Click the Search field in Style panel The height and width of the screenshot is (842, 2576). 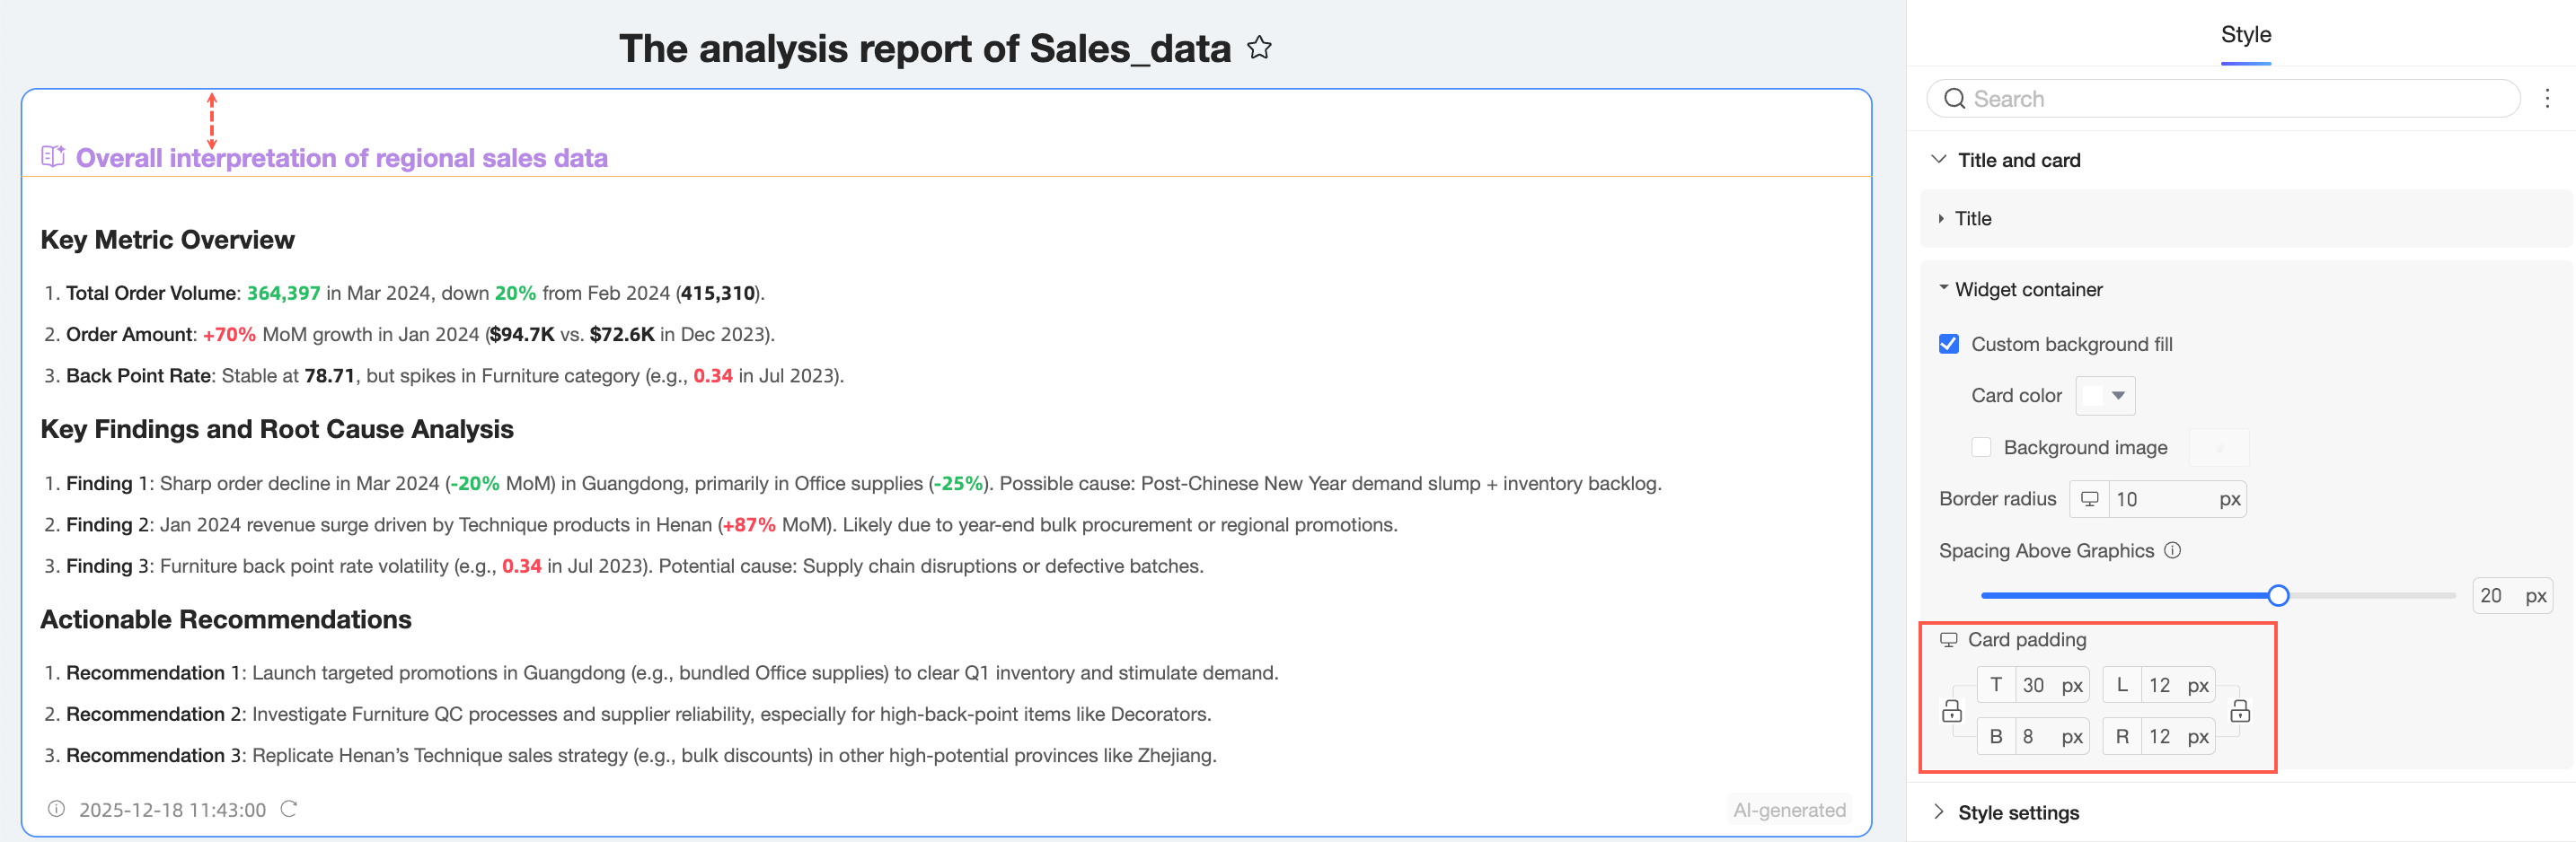[x=2230, y=99]
